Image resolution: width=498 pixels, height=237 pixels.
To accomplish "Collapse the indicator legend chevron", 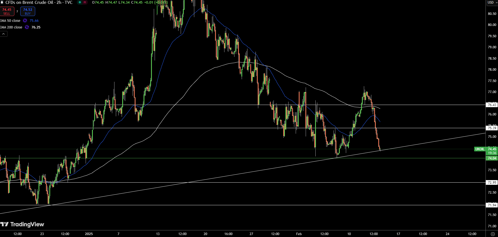I will 3,34.
